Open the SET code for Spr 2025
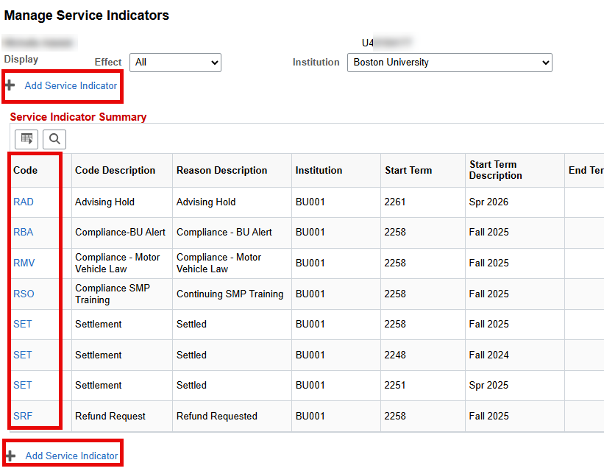The width and height of the screenshot is (604, 471). 23,385
